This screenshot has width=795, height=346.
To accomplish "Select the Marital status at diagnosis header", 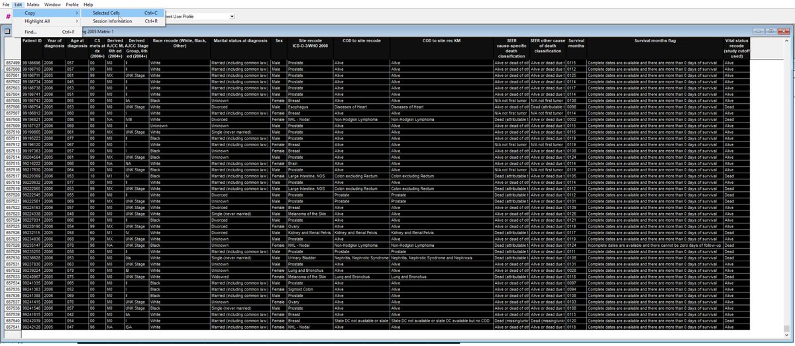I will pyautogui.click(x=239, y=49).
